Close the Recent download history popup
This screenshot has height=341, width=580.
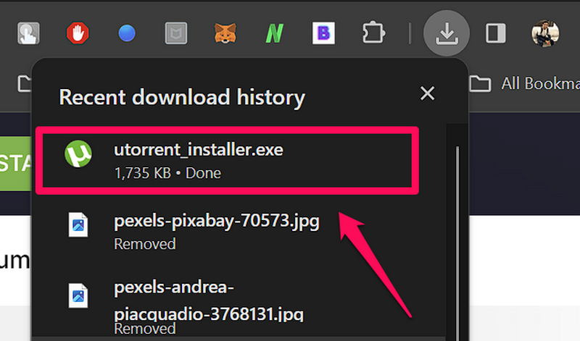[x=427, y=93]
